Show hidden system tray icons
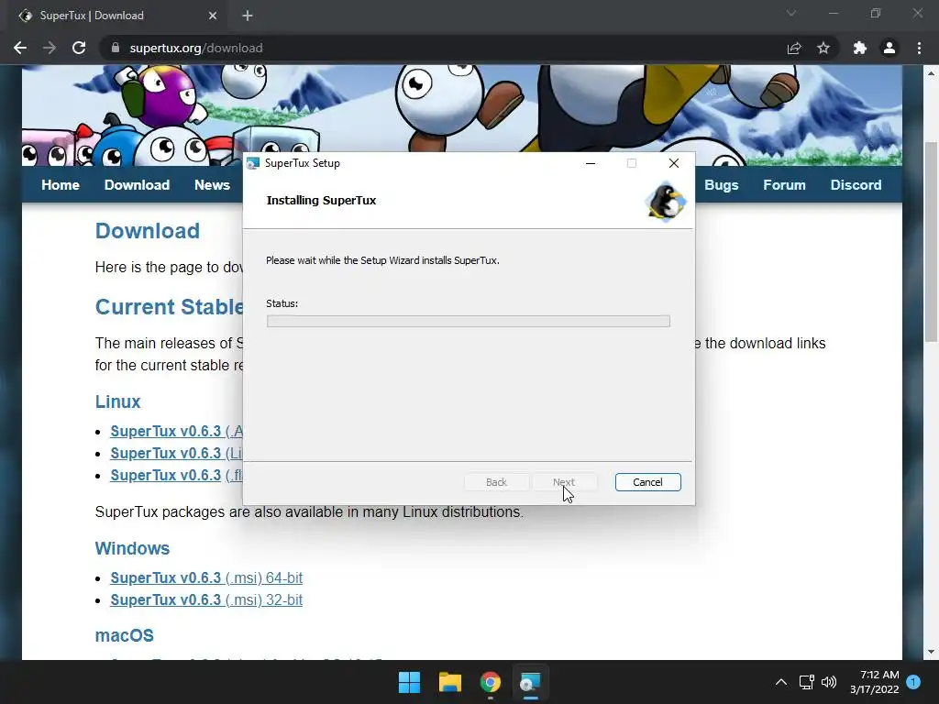939x704 pixels. click(781, 682)
